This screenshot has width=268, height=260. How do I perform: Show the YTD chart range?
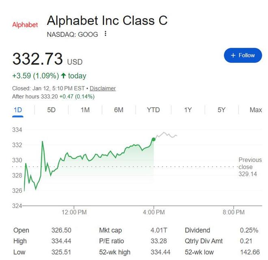[x=153, y=110]
